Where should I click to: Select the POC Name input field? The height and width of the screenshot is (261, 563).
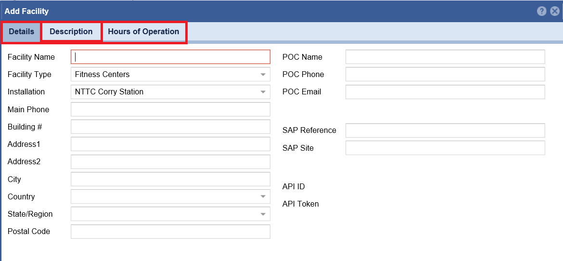point(445,57)
